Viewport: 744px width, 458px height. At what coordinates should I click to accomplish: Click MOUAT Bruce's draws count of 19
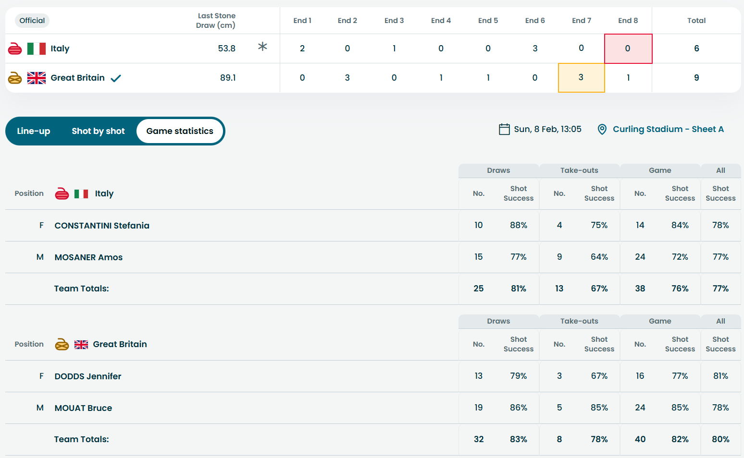pos(479,408)
